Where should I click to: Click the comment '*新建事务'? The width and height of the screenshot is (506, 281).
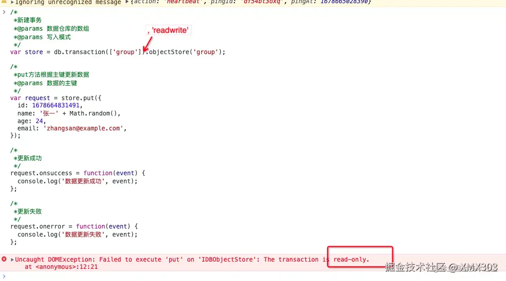point(28,20)
